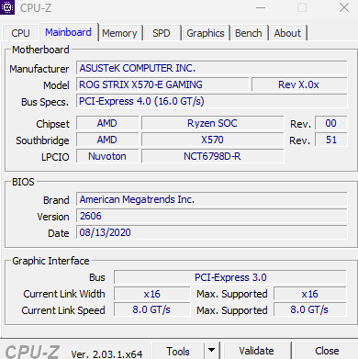Open the Bench tab
This screenshot has width=358, height=359.
pyautogui.click(x=249, y=33)
